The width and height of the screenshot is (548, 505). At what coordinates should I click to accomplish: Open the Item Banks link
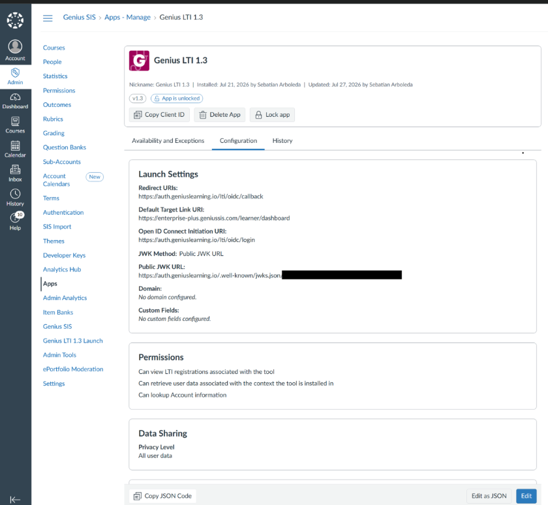(58, 313)
